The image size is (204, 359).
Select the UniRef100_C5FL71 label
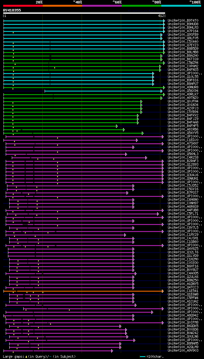pos(183,213)
